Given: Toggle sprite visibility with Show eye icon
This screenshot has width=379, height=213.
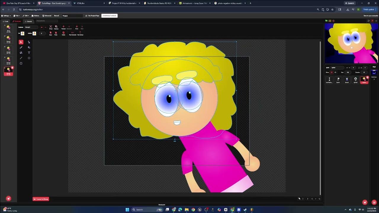Looking at the screenshot, I should coord(332,72).
